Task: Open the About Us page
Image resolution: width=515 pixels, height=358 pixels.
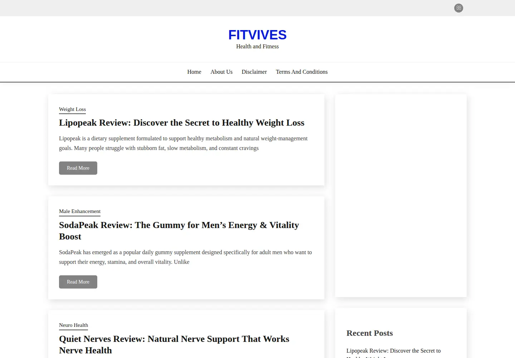Action: [221, 72]
